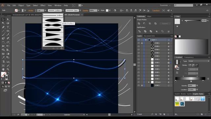
Task: Change screen mode at toolbox bottom
Action: coord(5,90)
